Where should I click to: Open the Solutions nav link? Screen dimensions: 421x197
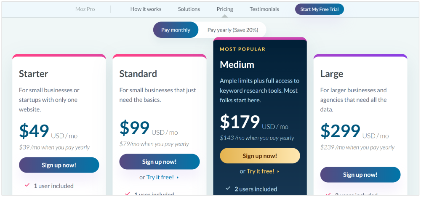(189, 9)
